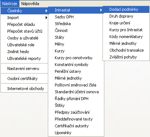Choose Standardní účetní osnova
The width and height of the screenshot is (150, 137).
coord(76,92)
